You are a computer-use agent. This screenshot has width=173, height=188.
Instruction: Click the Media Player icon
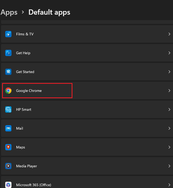pyautogui.click(x=9, y=166)
